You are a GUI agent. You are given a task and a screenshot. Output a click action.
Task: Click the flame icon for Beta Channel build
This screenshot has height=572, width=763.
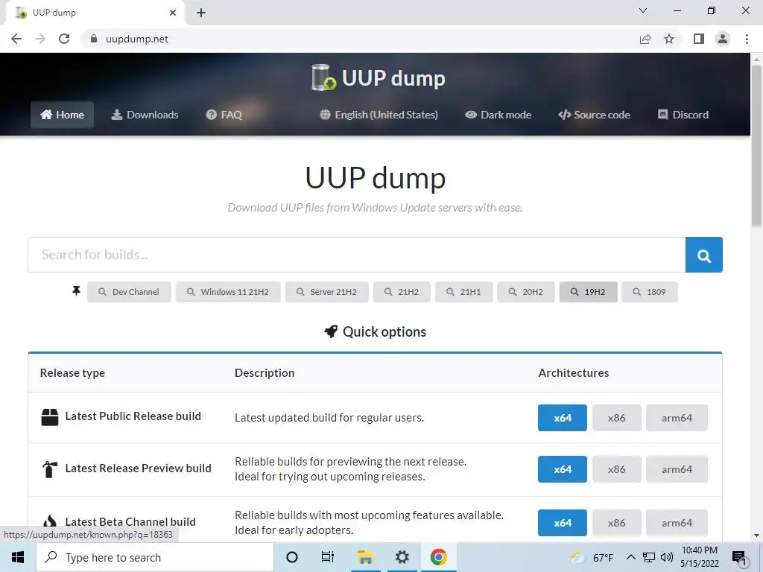(50, 521)
